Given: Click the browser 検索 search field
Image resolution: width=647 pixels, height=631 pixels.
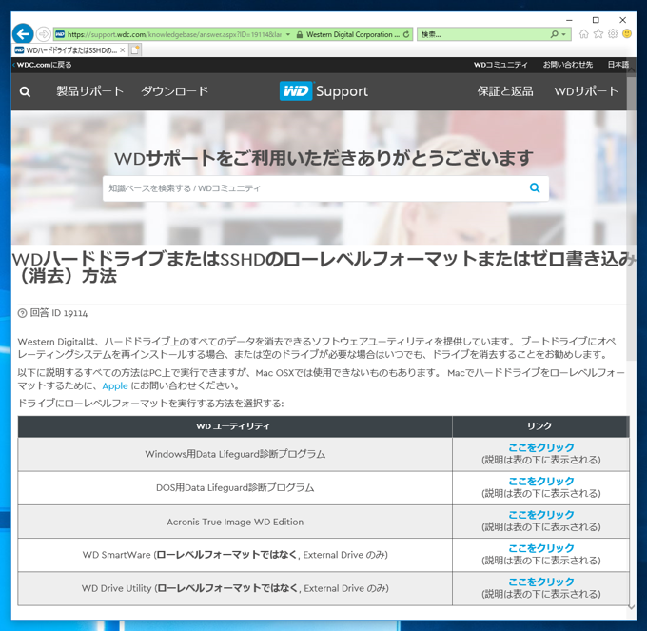Looking at the screenshot, I should [x=482, y=34].
